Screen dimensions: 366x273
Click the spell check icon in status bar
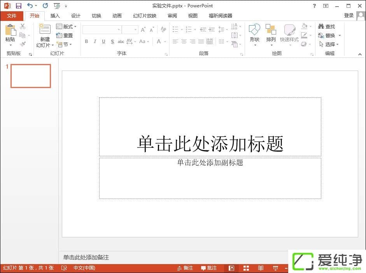64,268
